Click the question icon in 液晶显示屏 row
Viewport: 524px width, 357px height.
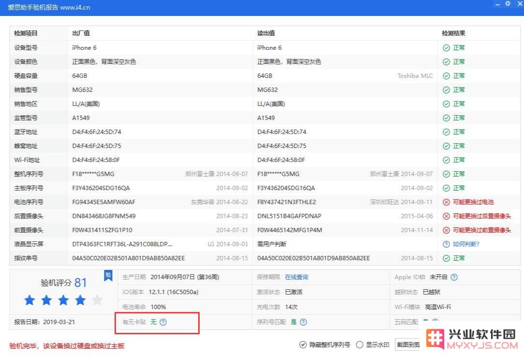446,244
